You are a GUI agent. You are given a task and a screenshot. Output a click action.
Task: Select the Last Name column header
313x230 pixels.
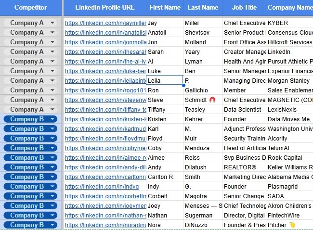[203, 8]
